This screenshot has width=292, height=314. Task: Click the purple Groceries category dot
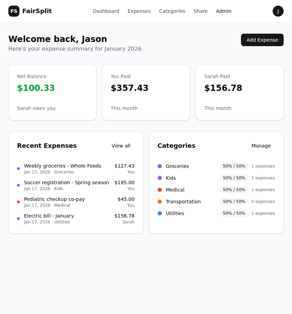160,166
